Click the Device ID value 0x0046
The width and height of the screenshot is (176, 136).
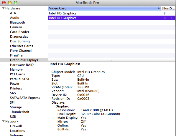83,95
